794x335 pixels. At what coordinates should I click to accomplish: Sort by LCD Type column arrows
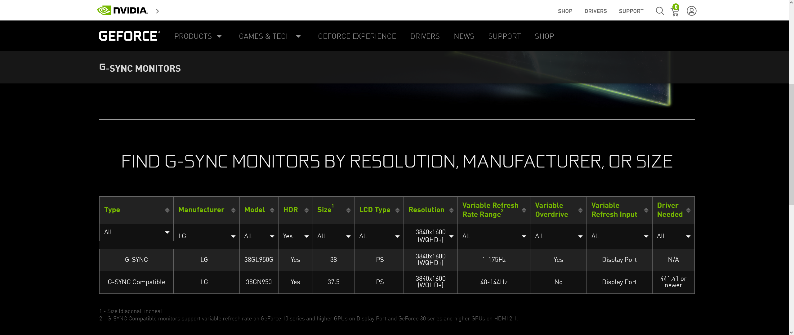397,210
